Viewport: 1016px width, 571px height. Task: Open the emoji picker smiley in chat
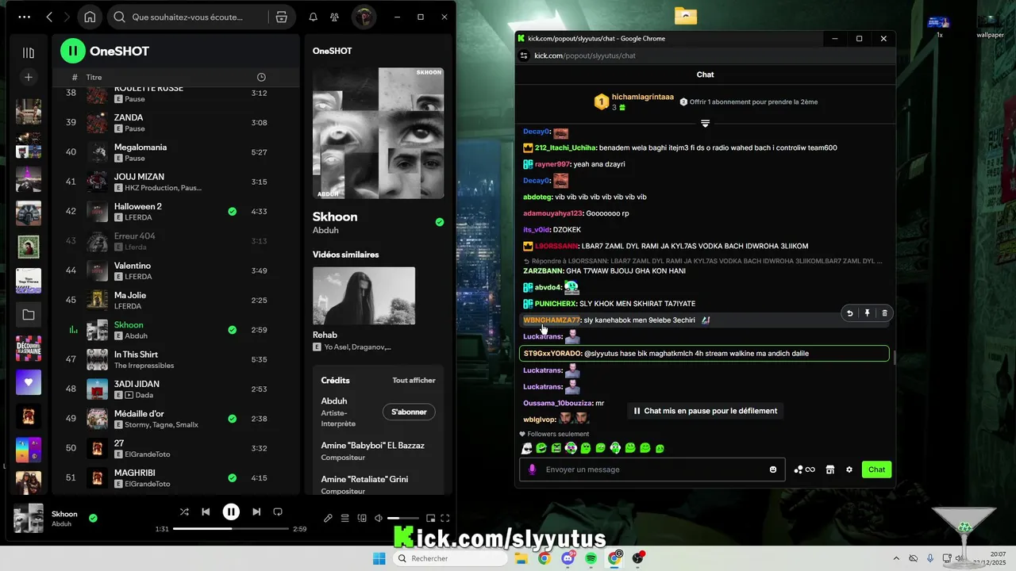tap(773, 469)
